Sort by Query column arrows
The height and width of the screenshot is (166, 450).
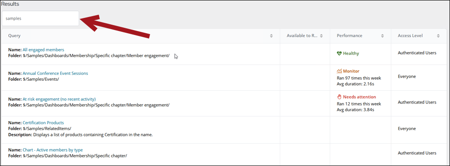pos(271,36)
